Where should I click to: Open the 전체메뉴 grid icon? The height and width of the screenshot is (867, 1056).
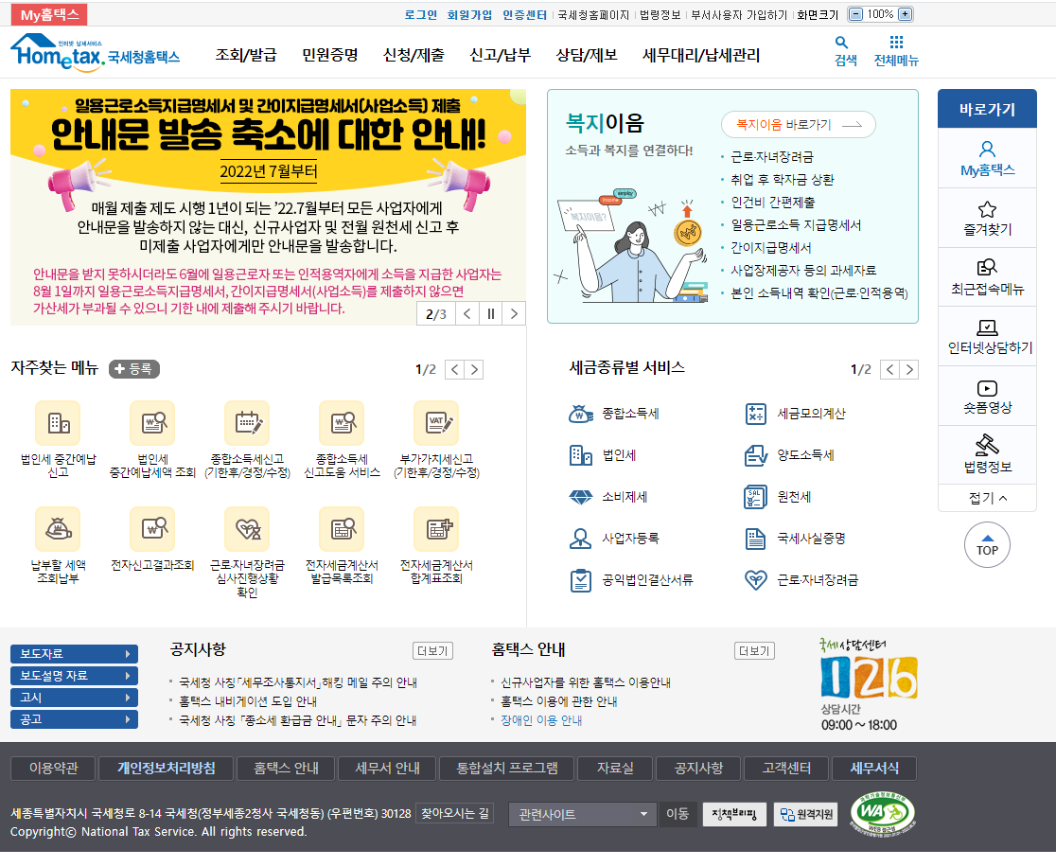click(896, 51)
